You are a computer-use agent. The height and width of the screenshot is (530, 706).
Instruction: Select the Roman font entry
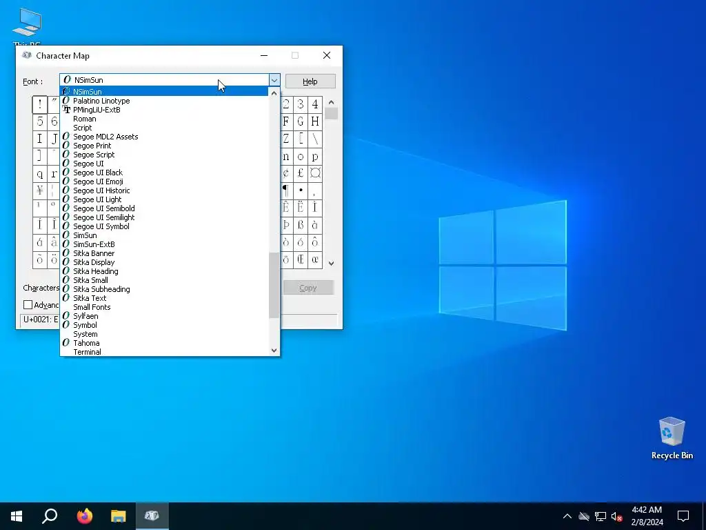pos(164,119)
